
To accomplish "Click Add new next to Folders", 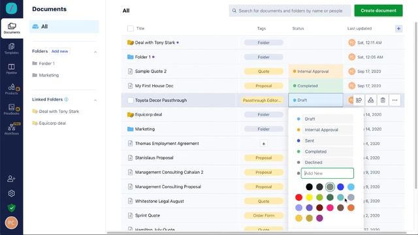I will (59, 51).
